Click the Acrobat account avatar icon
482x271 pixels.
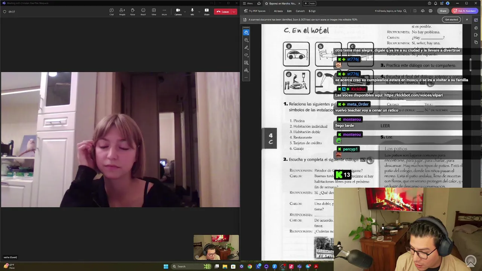(x=447, y=3)
